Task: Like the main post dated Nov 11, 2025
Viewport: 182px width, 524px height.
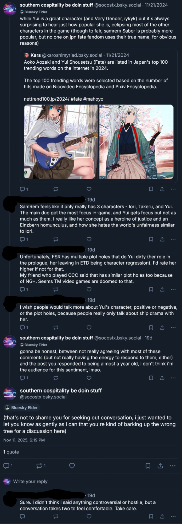Action: point(72,466)
